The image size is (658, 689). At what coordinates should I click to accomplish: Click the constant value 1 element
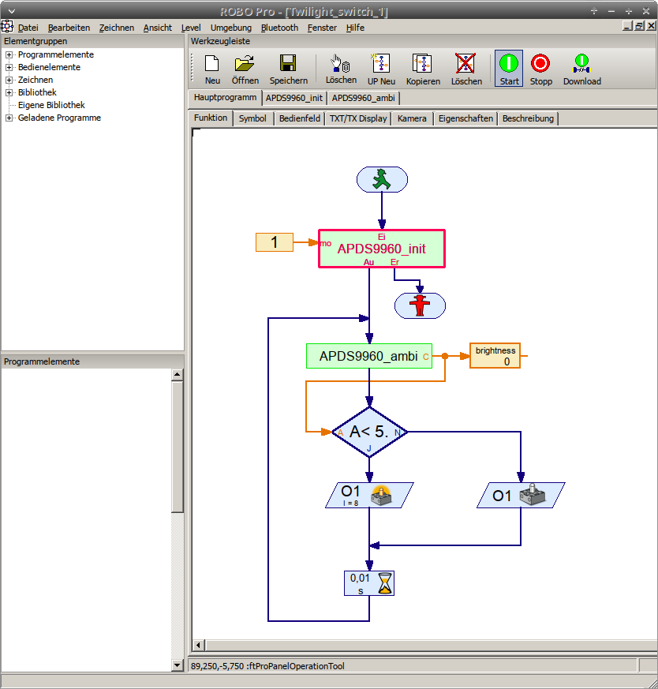click(x=275, y=242)
